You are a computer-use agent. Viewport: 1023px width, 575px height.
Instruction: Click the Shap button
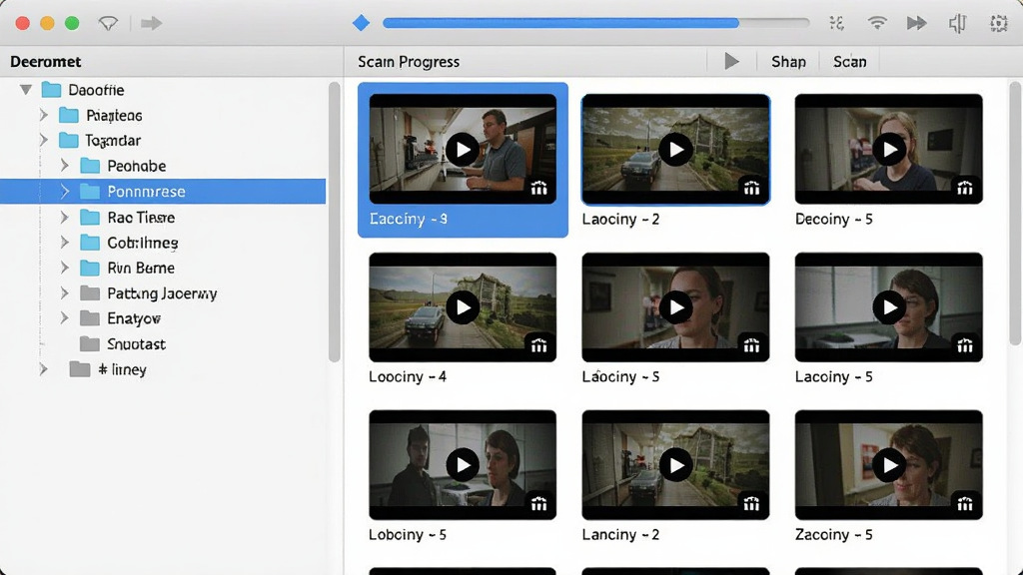click(788, 61)
